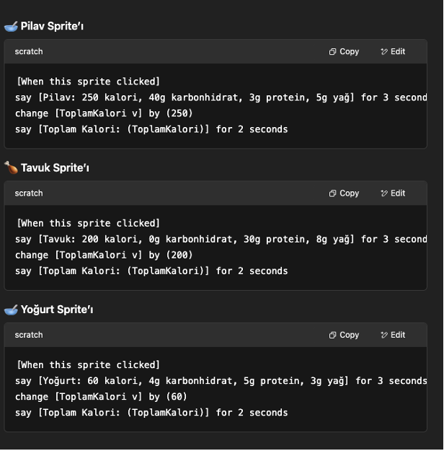
Task: Click the edit pencil icon in Yoğurt block
Action: coord(383,335)
